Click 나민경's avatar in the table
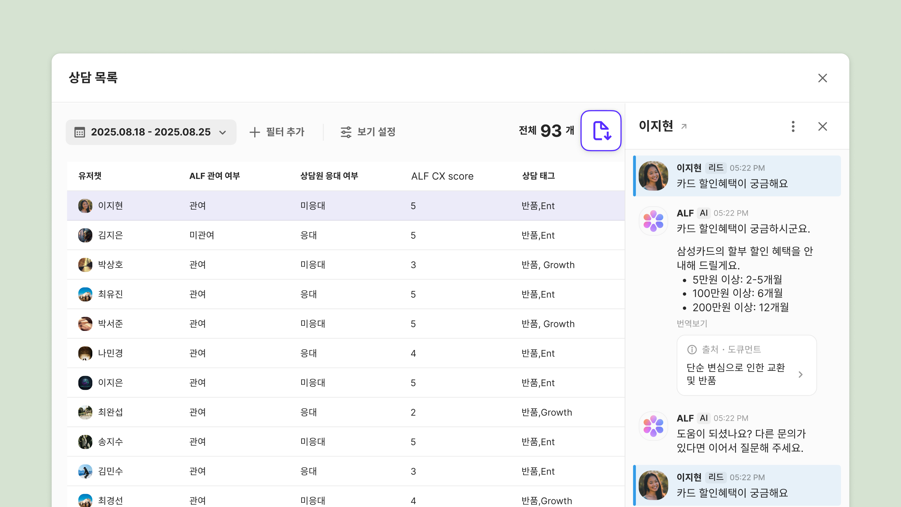 coord(85,353)
